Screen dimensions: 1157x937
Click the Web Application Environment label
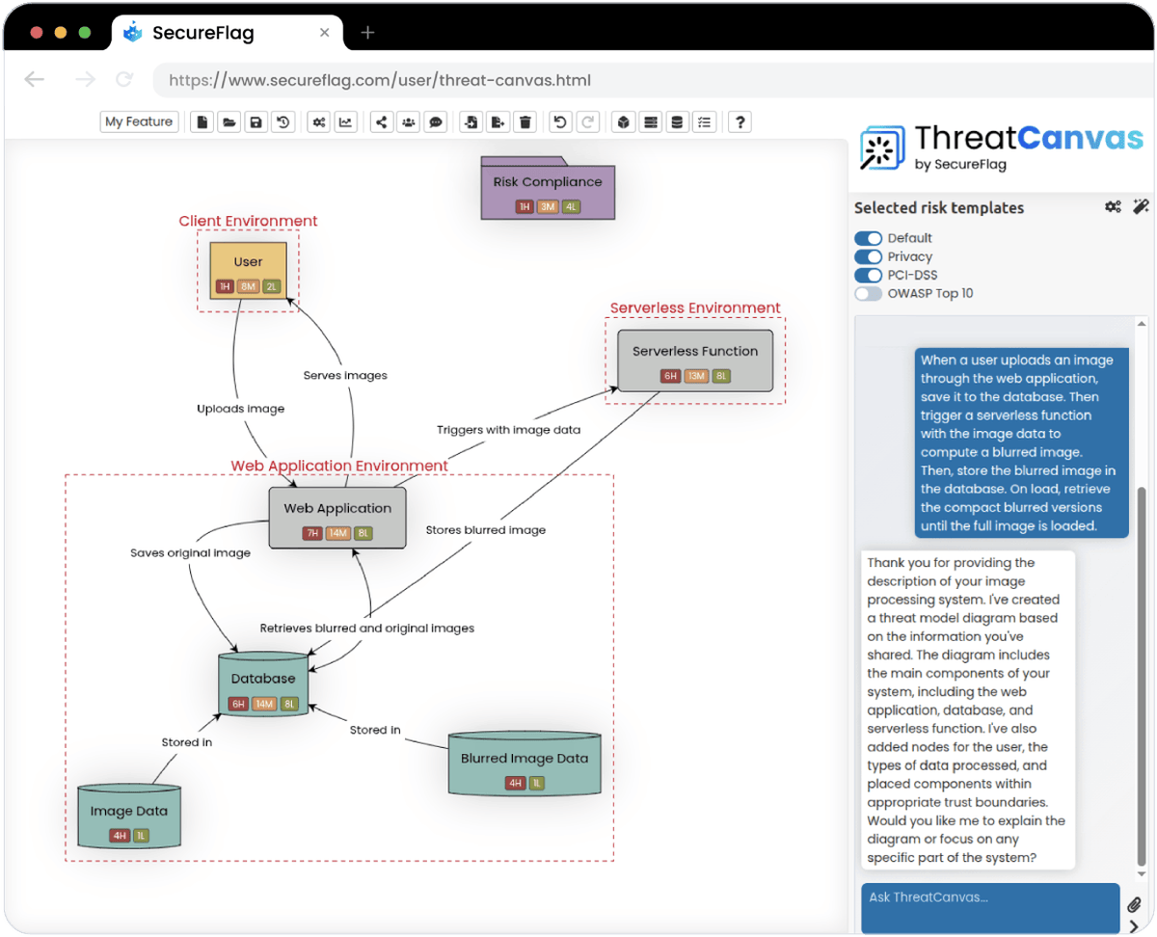pyautogui.click(x=339, y=466)
